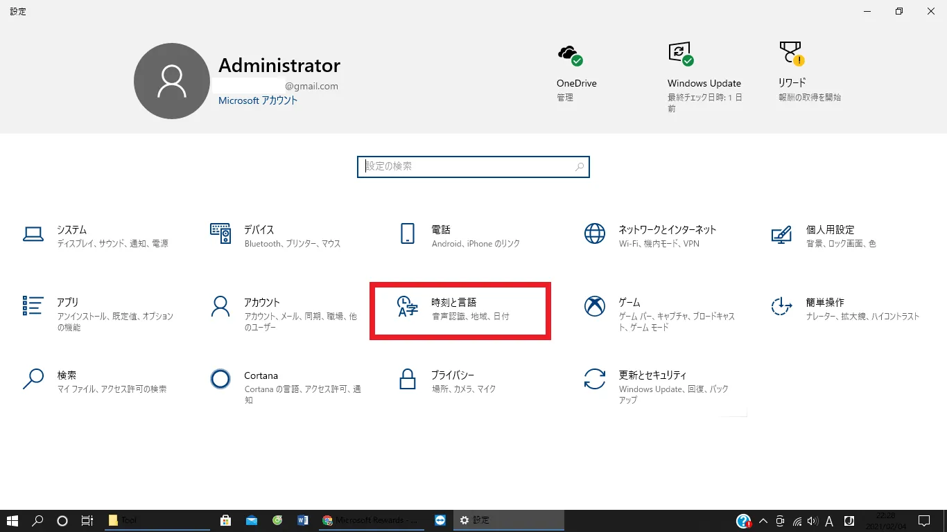Open the プライバシー padlock icon
Screen dimensions: 947x532
pyautogui.click(x=408, y=379)
